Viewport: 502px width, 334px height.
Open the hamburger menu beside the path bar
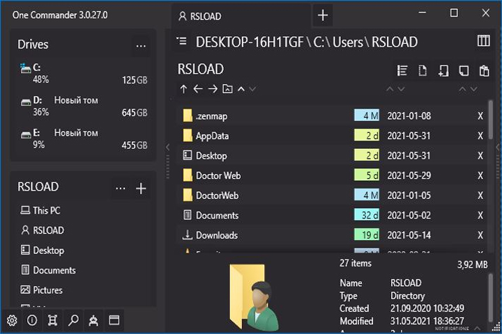tap(181, 41)
